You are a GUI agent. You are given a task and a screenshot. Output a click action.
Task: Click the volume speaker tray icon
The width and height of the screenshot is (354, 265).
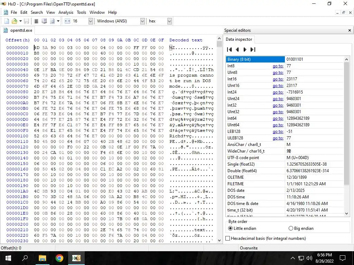309,258
